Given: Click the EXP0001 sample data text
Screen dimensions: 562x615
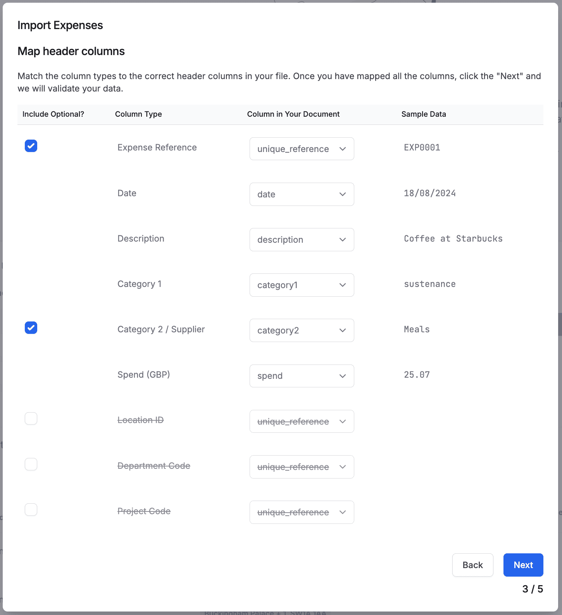Looking at the screenshot, I should pos(422,148).
